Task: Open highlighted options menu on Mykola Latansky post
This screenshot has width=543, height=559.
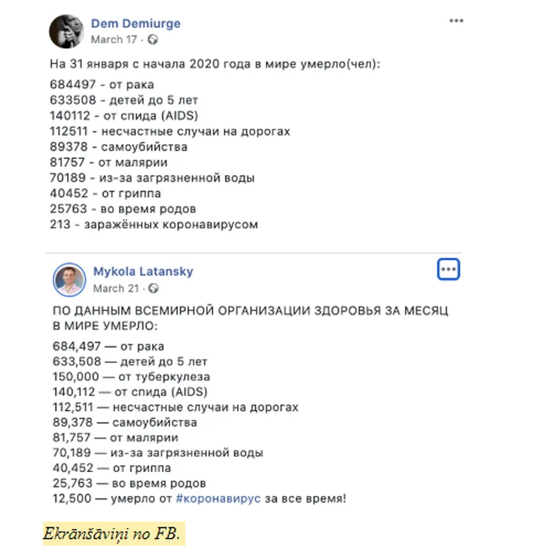Action: (x=448, y=269)
